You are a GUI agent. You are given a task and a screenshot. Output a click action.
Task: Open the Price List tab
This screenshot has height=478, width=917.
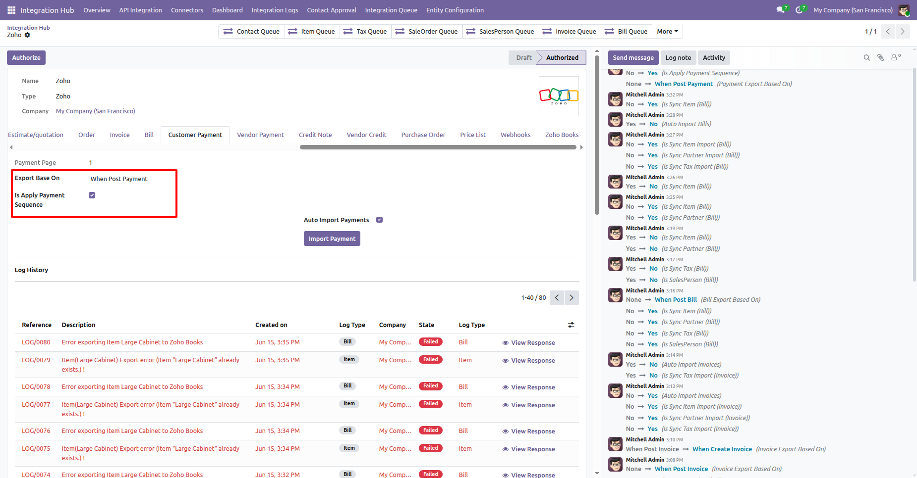[x=473, y=135]
